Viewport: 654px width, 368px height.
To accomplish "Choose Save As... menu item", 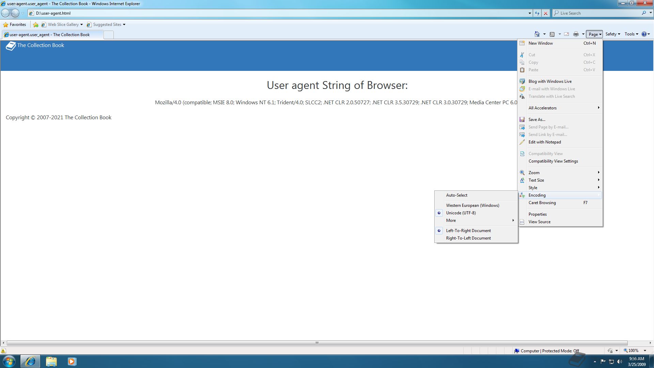I will click(x=560, y=120).
